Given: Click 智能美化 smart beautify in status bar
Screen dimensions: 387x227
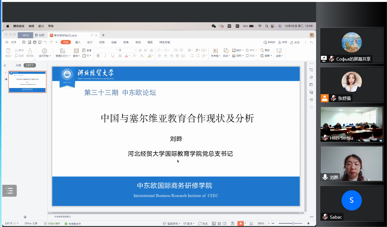Looking at the screenshot, I should [171, 223].
